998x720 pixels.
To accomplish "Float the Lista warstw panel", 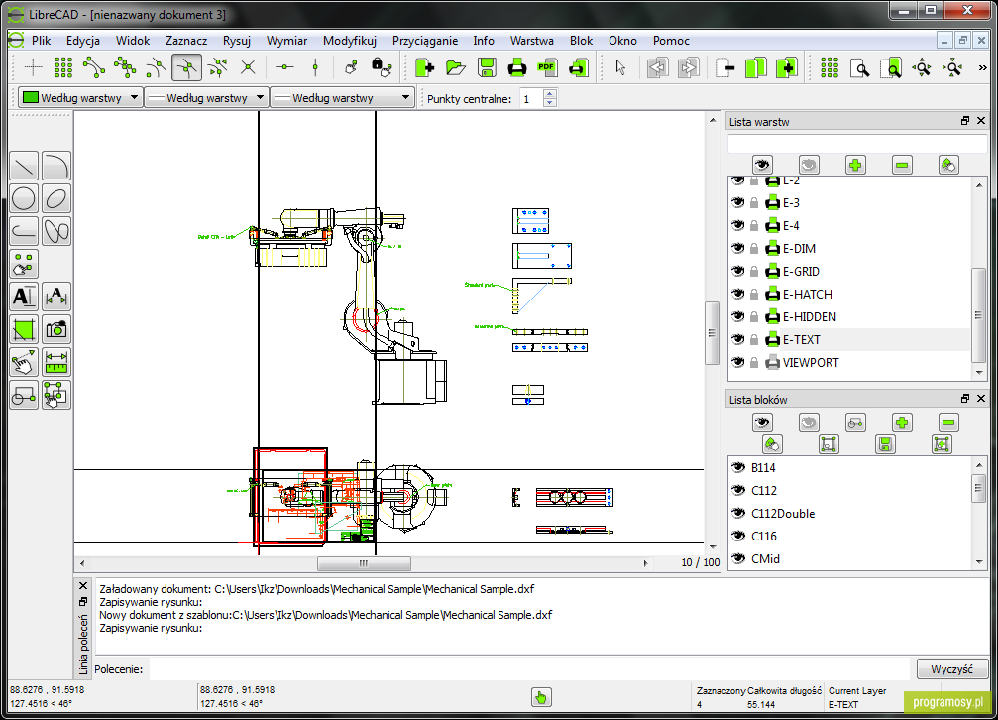I will pyautogui.click(x=965, y=120).
